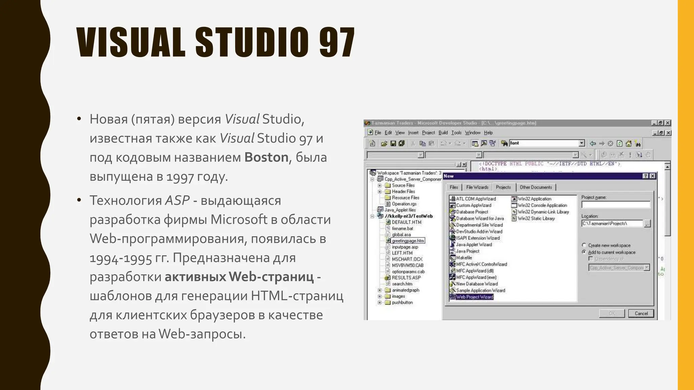Click the Undo arrow toolbar icon
This screenshot has width=694, height=390.
[443, 144]
